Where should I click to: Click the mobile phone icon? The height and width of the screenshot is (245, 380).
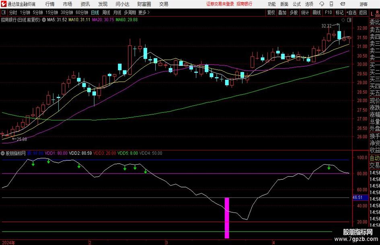(x=331, y=4)
